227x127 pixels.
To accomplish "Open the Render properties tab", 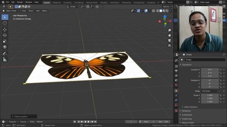I will 176,66.
